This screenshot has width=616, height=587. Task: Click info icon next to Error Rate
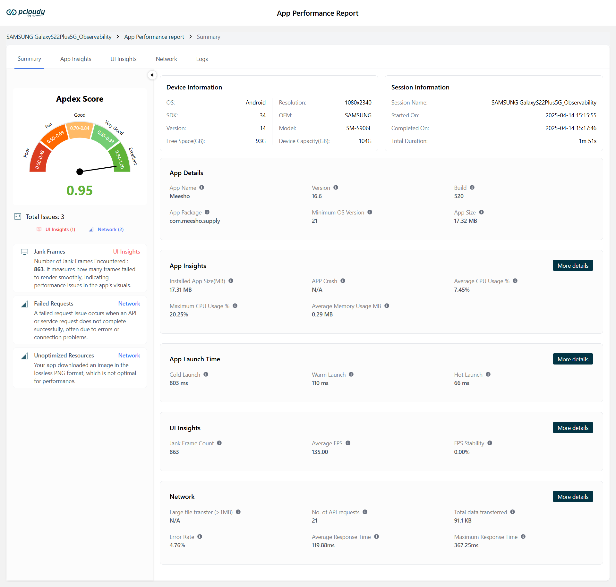[200, 537]
